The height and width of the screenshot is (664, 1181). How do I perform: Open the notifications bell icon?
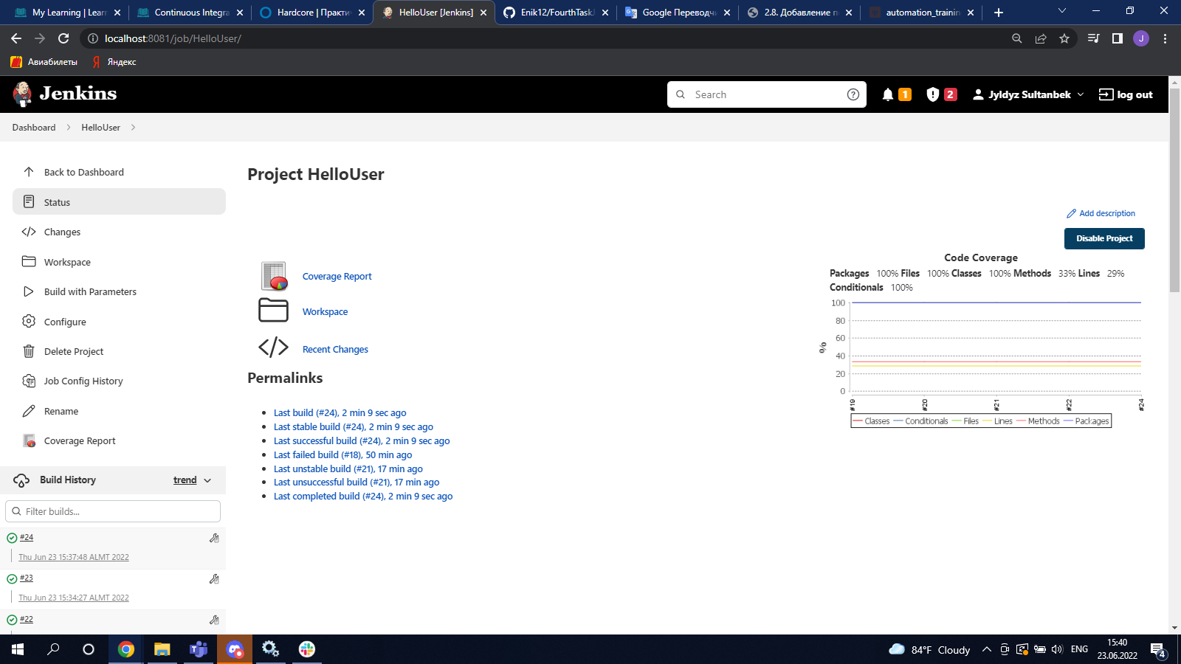(x=888, y=94)
